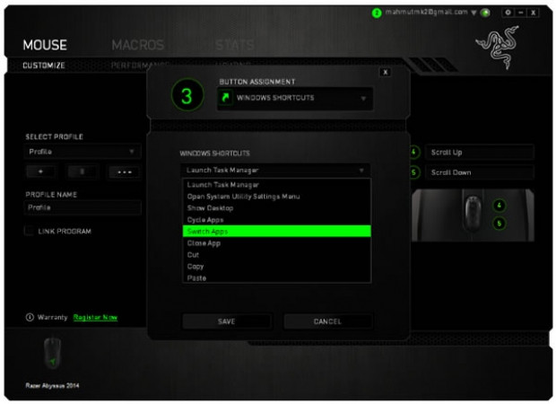Choose Open System Utility Settings Menu
This screenshot has height=404, width=556.
coord(276,197)
